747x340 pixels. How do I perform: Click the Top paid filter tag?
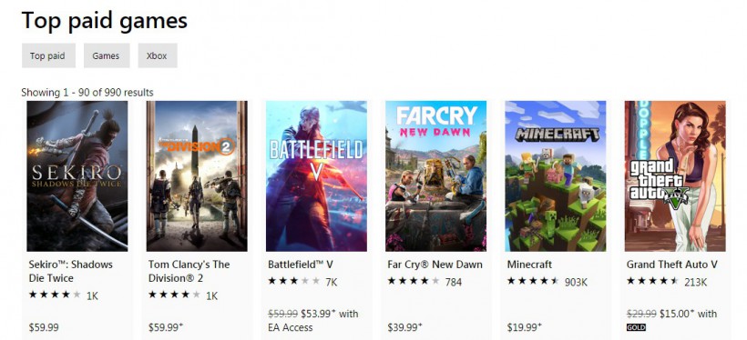pos(48,55)
